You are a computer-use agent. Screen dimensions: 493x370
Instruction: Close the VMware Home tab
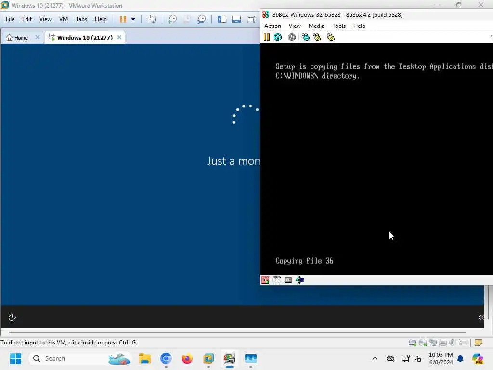(x=38, y=37)
